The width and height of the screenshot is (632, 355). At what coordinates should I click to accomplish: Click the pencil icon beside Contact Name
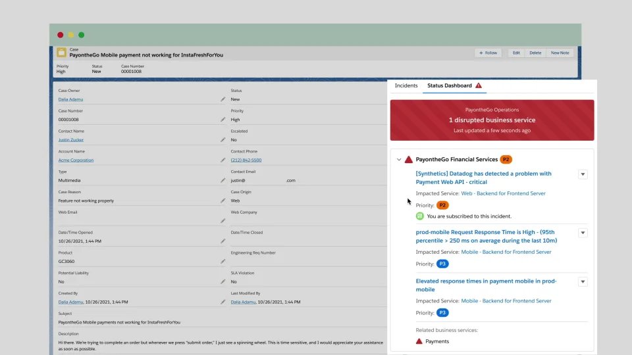[x=223, y=140]
